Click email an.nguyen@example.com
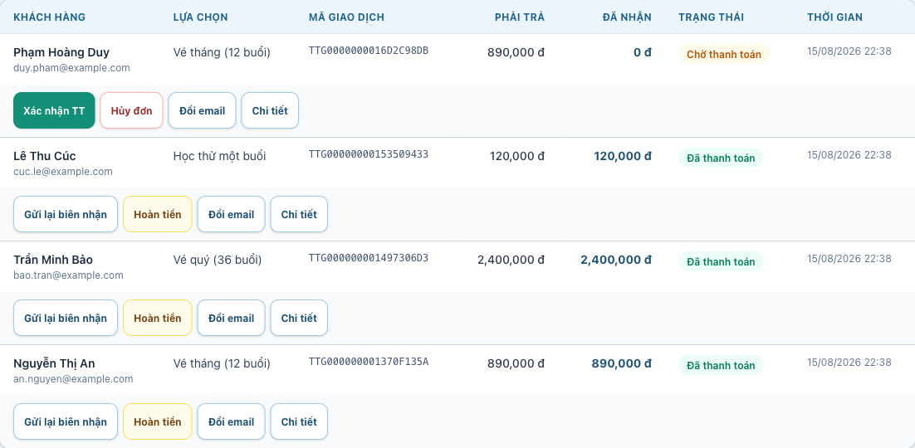Screen dimensions: 915x448 (73, 379)
